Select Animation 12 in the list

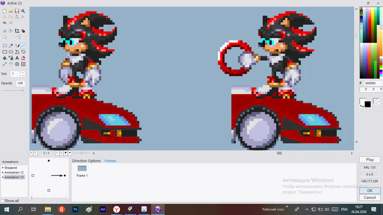coord(14,173)
